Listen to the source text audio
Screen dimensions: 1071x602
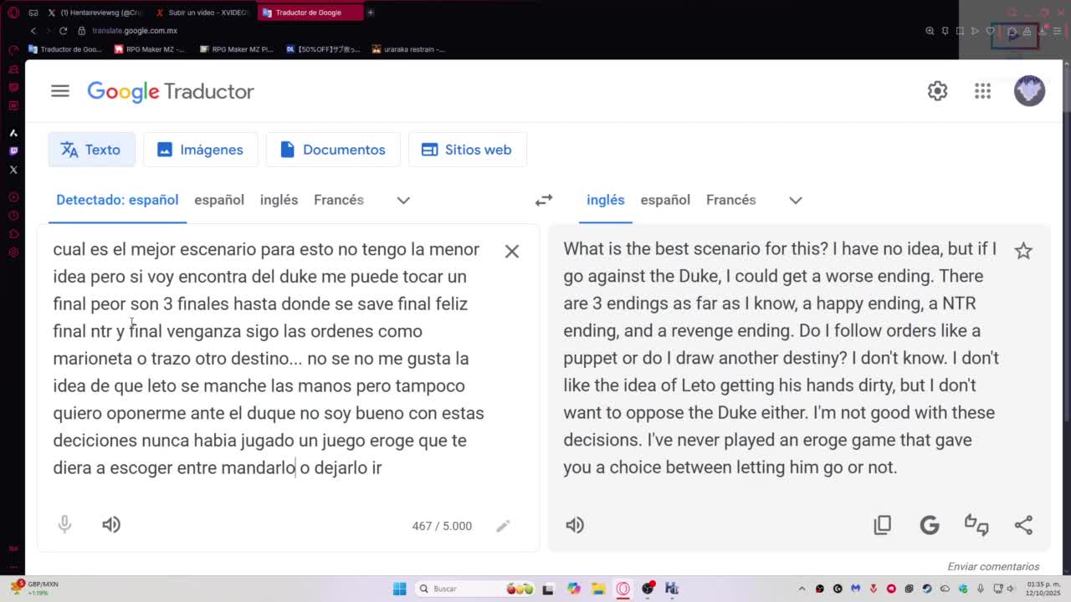click(111, 525)
